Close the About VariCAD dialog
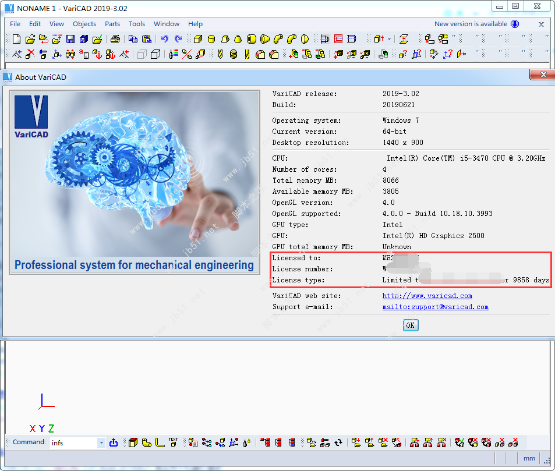This screenshot has height=471, width=555. 543,75
